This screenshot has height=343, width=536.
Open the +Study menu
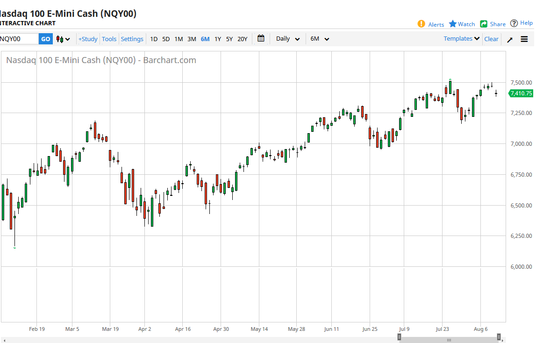click(x=88, y=39)
